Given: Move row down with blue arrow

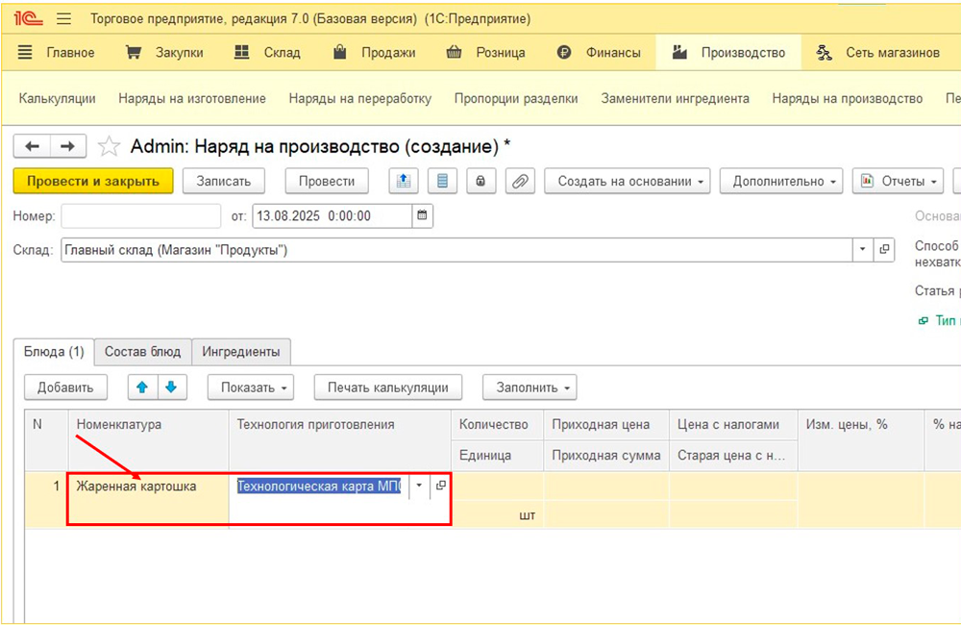Looking at the screenshot, I should (171, 387).
